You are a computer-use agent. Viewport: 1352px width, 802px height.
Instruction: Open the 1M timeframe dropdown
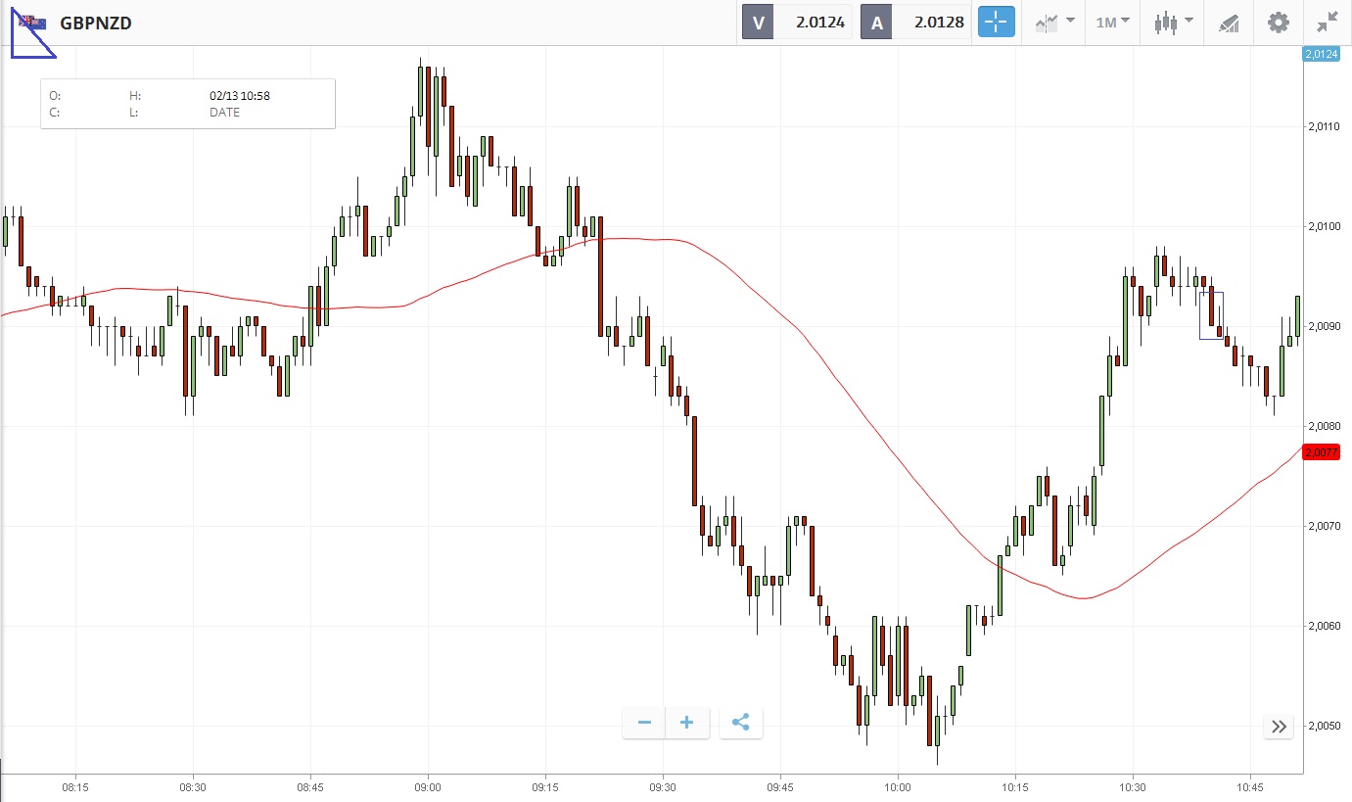(1112, 23)
